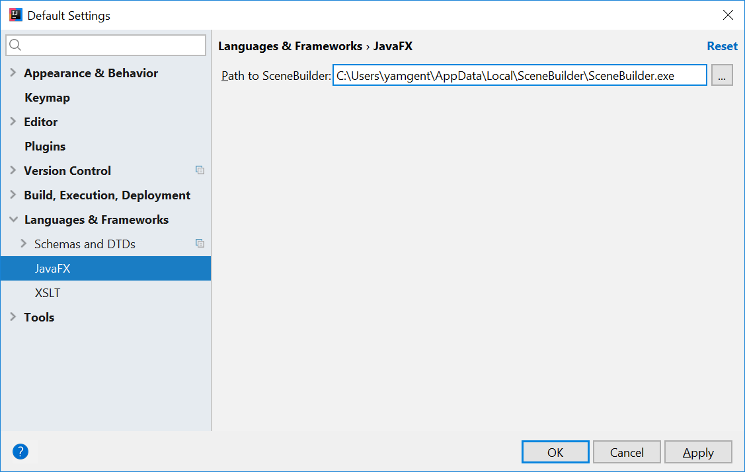The image size is (745, 472).
Task: Collapse the Languages & Frameworks section
Action: pyautogui.click(x=11, y=219)
